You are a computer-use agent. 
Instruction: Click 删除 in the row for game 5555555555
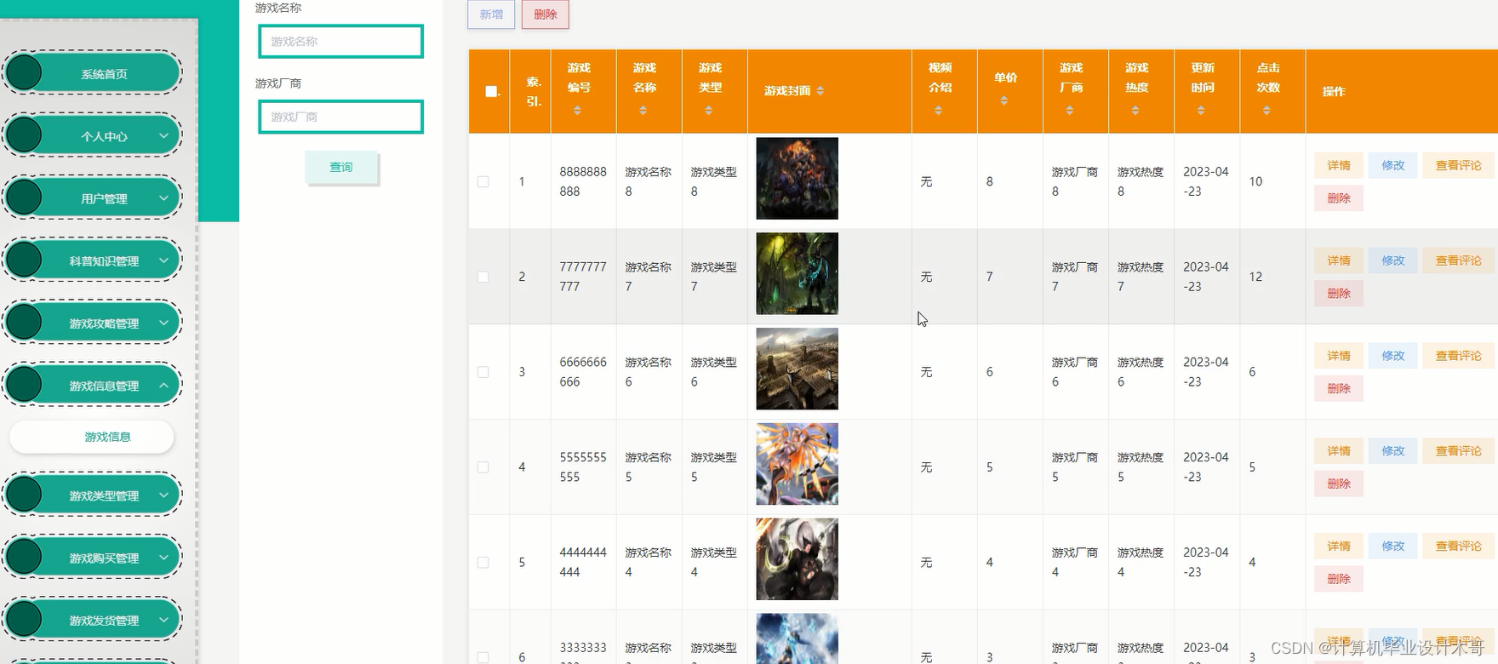[x=1339, y=484]
